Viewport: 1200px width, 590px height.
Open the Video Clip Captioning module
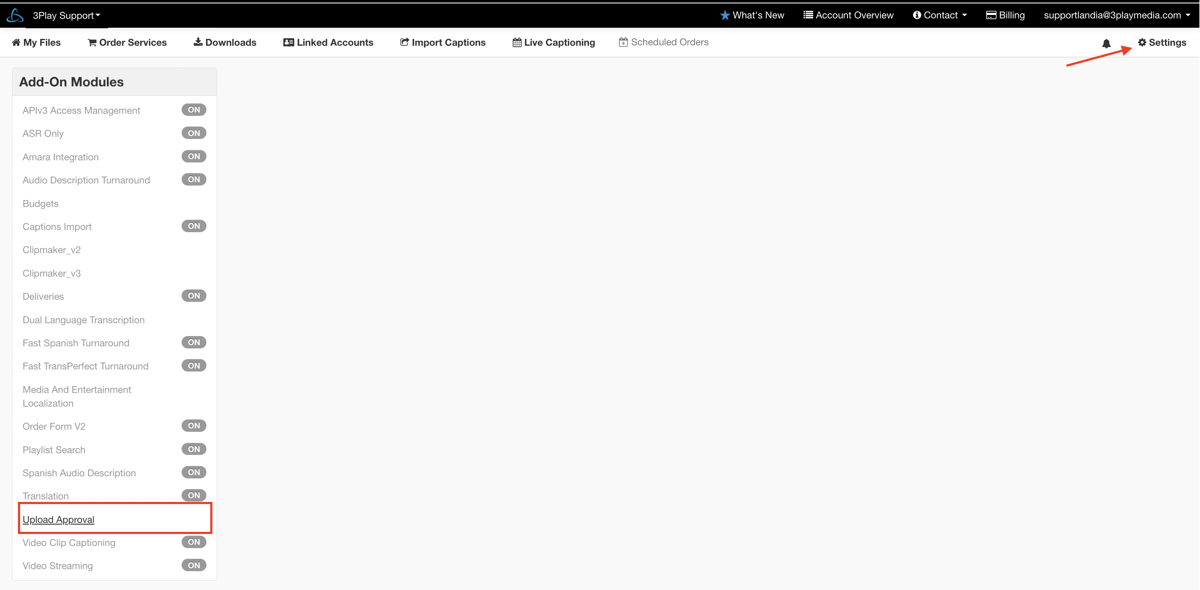69,543
